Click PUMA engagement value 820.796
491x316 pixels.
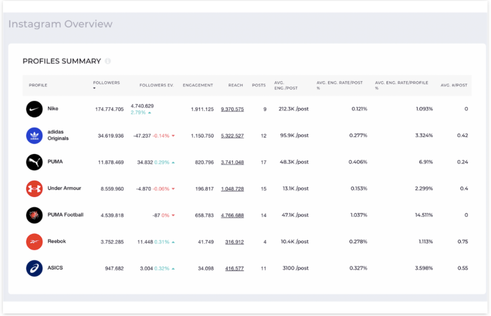204,162
